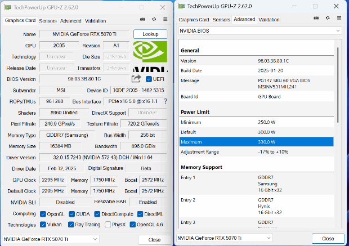Image resolution: width=349 pixels, height=246 pixels.
Task: Click the screenshot camera icon in the left GPU-Z window
Action: 142,19
